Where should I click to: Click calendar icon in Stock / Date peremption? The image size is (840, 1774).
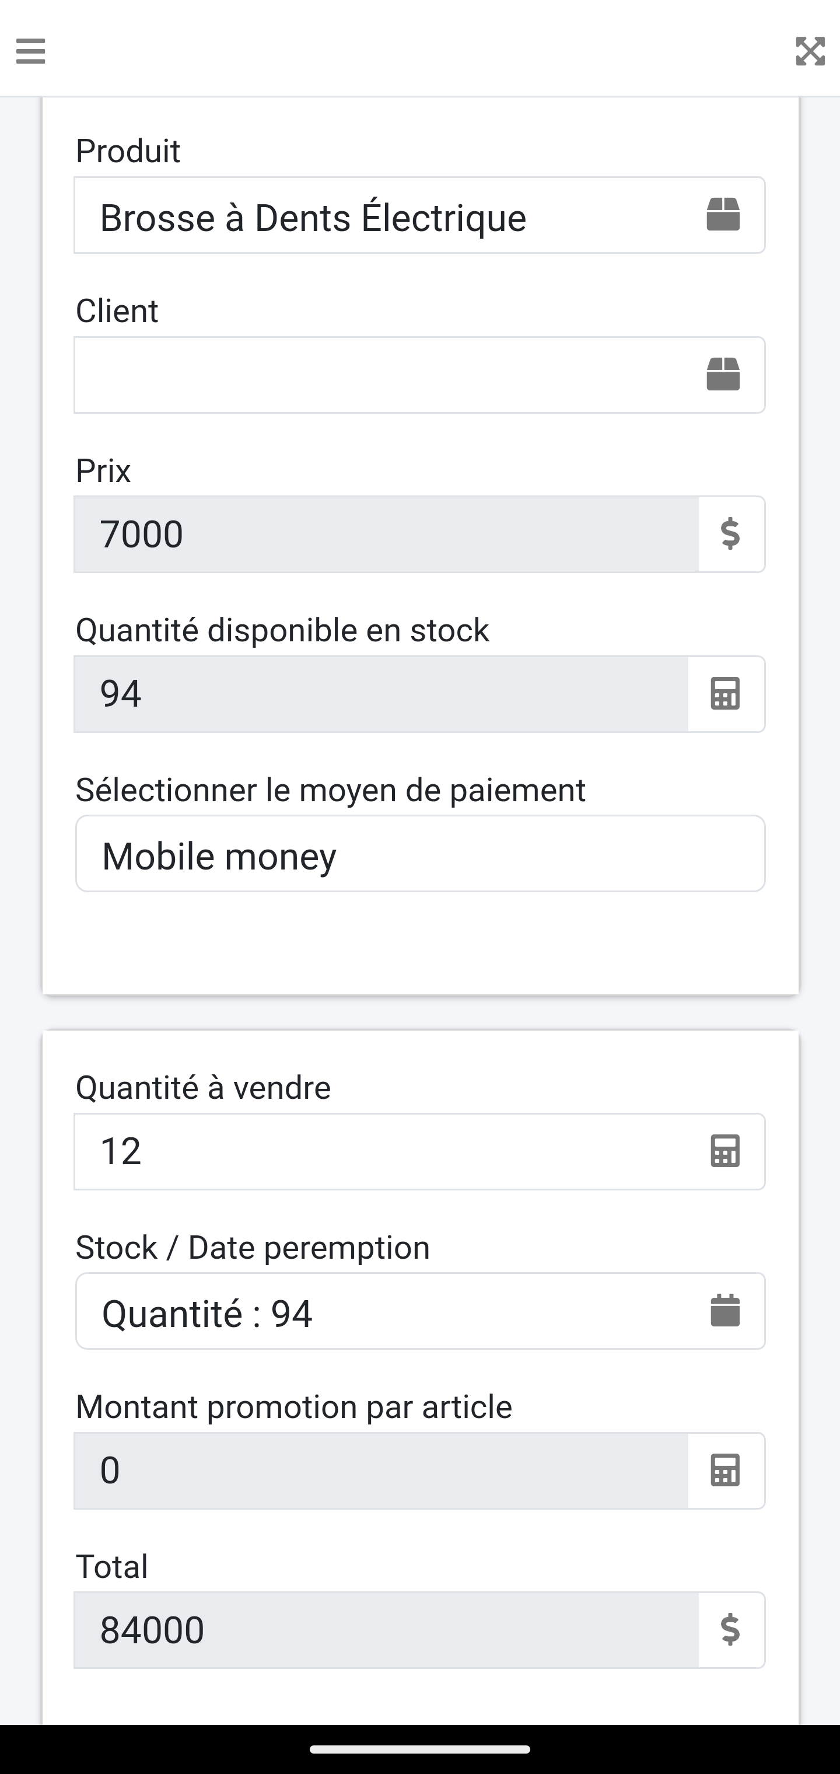pyautogui.click(x=725, y=1311)
